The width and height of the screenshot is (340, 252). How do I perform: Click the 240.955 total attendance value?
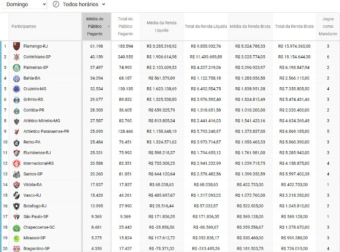pos(125,57)
